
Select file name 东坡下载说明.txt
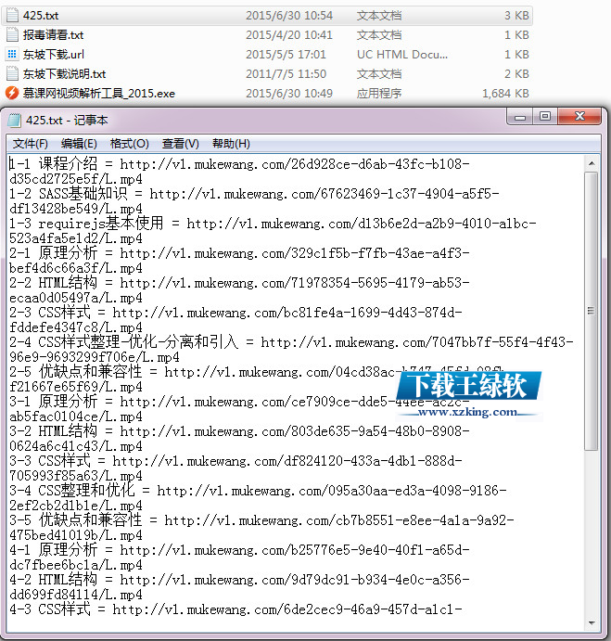pyautogui.click(x=64, y=74)
